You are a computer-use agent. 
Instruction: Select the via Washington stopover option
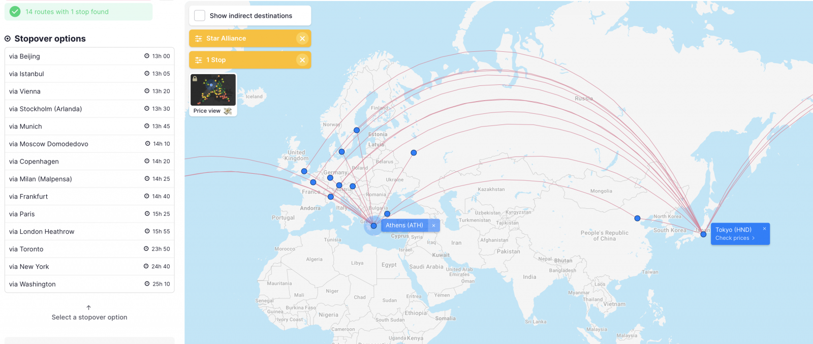coord(89,284)
